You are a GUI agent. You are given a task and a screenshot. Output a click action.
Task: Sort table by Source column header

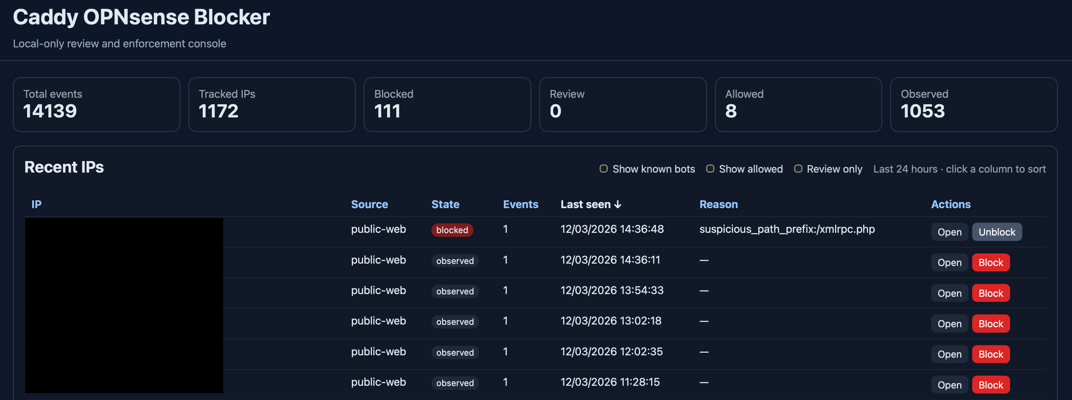pos(369,204)
